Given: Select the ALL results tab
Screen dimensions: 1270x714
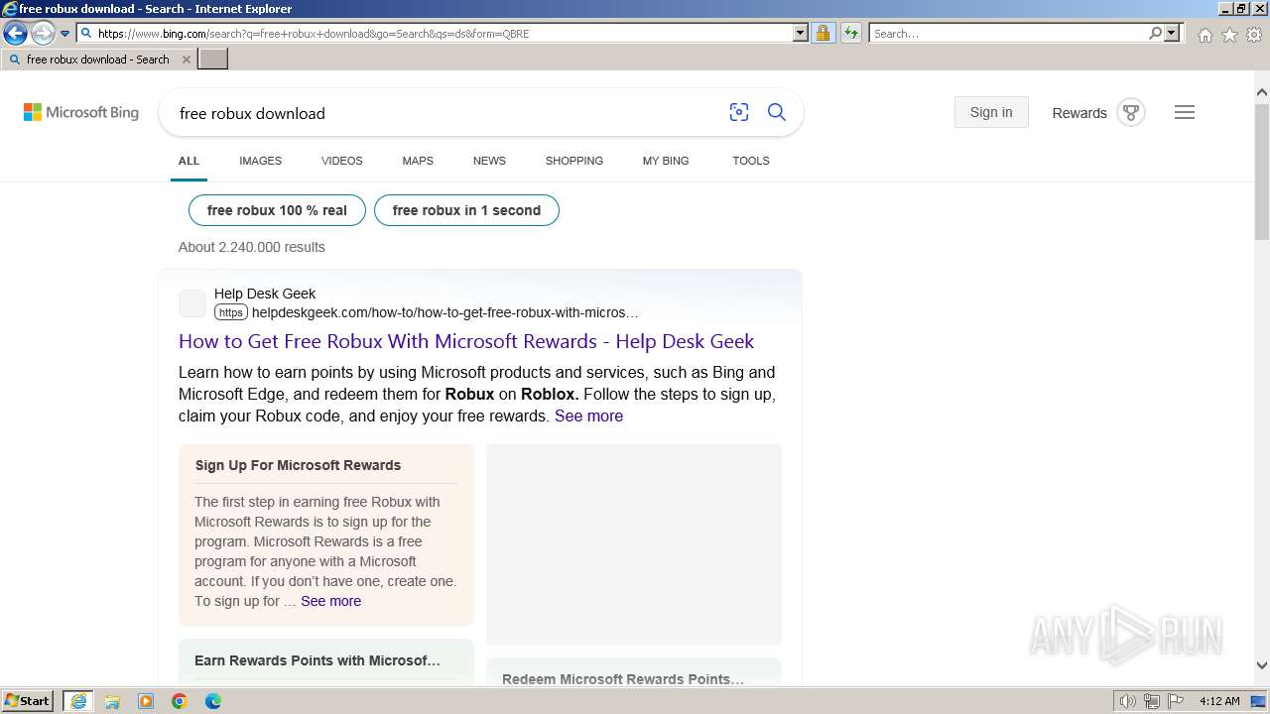Looking at the screenshot, I should coord(189,161).
